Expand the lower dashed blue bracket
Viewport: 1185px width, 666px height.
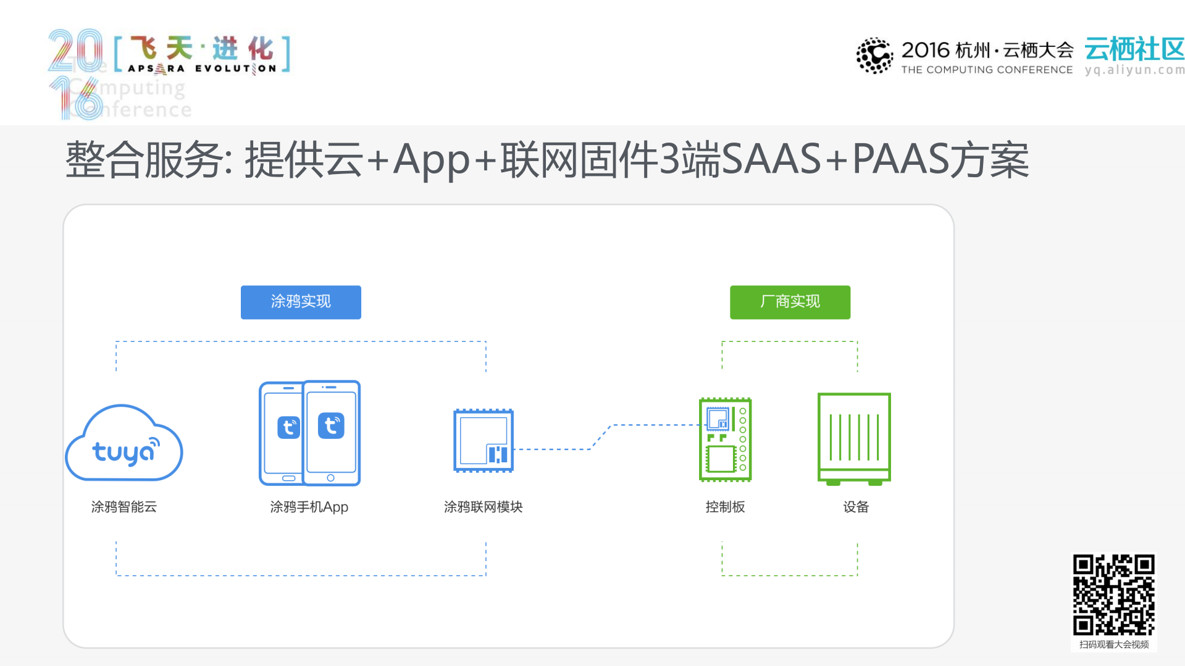click(301, 575)
